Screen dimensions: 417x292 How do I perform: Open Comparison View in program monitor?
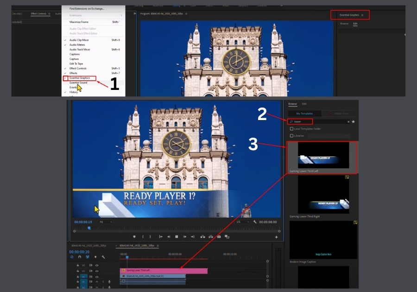tap(227, 237)
